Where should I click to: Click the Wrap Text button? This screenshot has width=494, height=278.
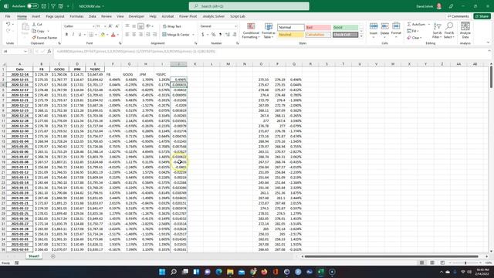[x=172, y=26]
